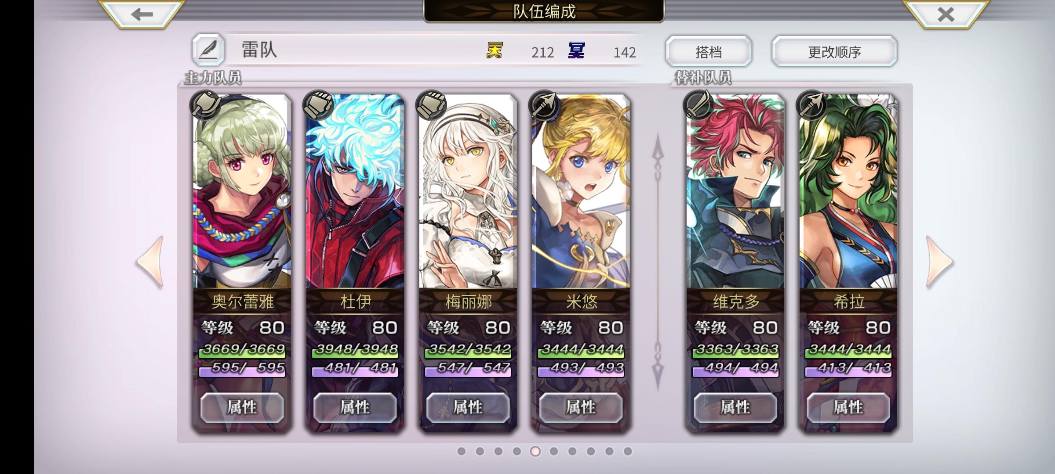
Task: Click the fist weapon icon on 梅丽娜
Action: coord(431,105)
